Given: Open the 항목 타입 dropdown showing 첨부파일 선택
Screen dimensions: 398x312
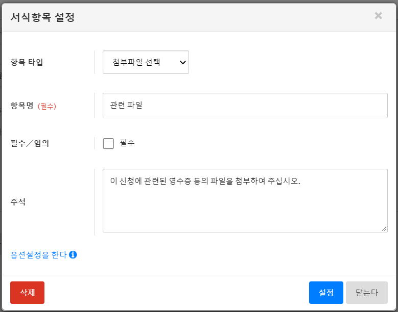Looking at the screenshot, I should tap(146, 62).
